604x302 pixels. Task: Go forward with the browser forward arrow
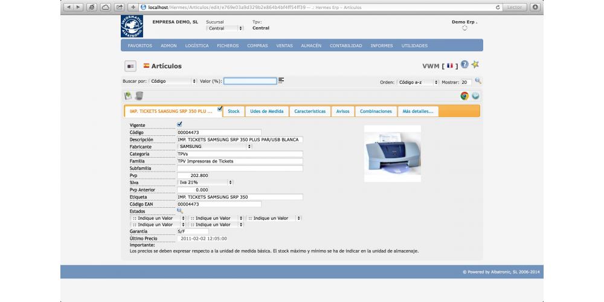point(78,7)
